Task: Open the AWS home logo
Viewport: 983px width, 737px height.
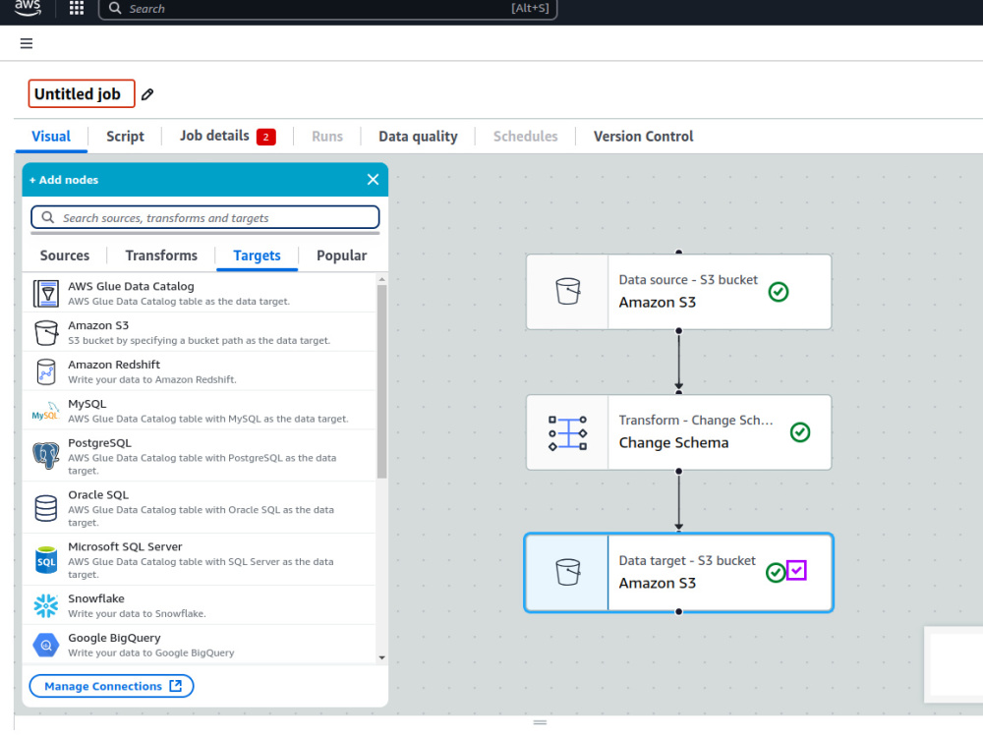Action: pos(27,8)
